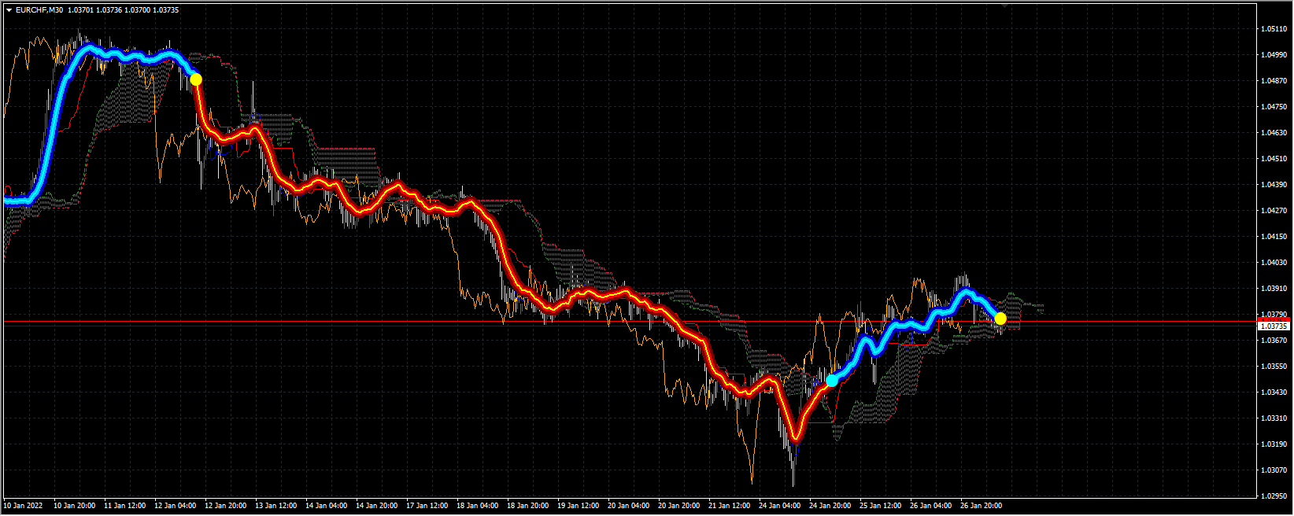
Task: Click the current price label 1.03735
Action: click(x=1274, y=326)
